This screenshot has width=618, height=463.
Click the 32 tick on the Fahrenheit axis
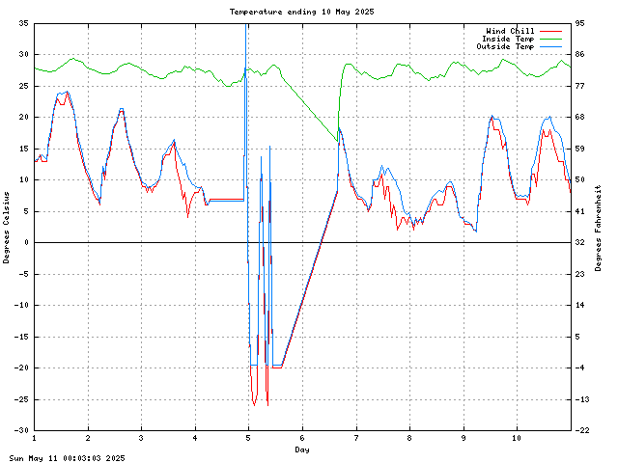[579, 242]
